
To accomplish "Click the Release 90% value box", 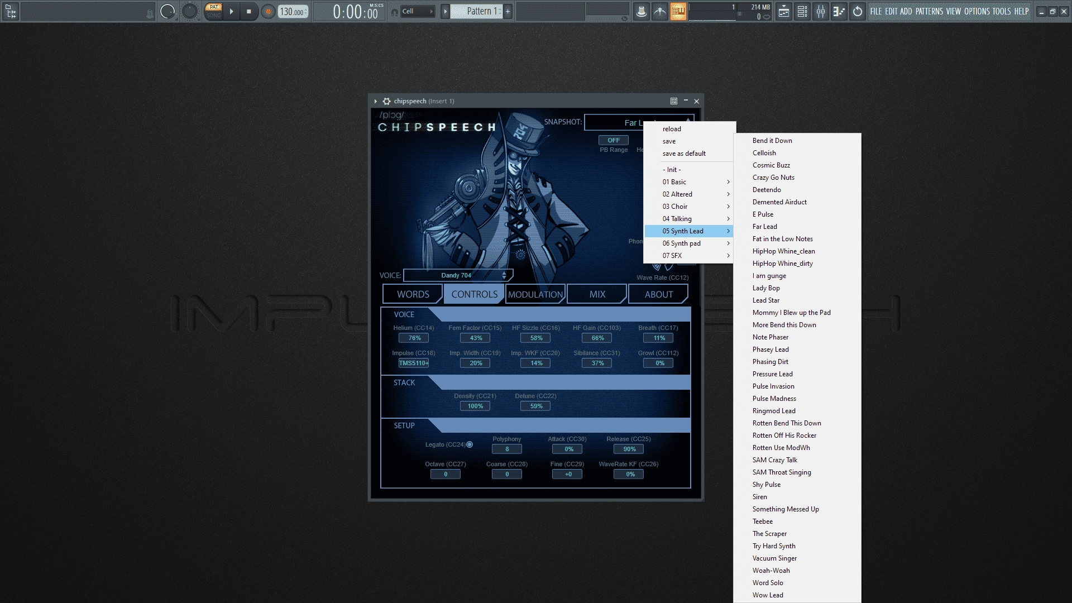I will click(629, 449).
